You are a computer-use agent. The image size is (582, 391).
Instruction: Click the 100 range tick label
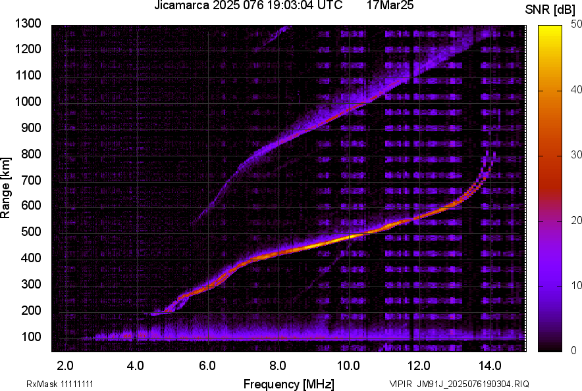(x=31, y=337)
